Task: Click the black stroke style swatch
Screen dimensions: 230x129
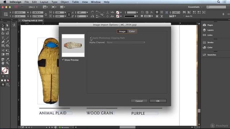Action: click(x=129, y=16)
